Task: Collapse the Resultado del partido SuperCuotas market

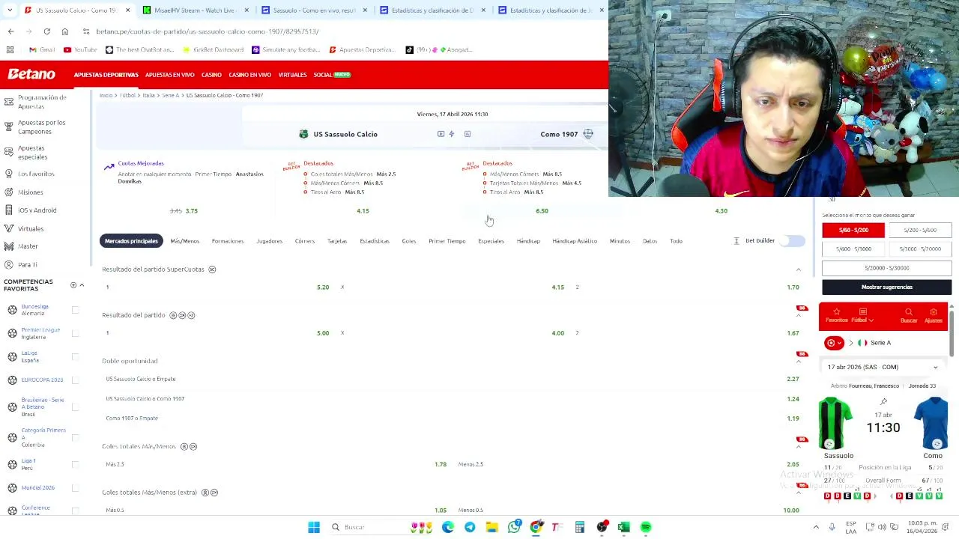Action: [x=798, y=269]
